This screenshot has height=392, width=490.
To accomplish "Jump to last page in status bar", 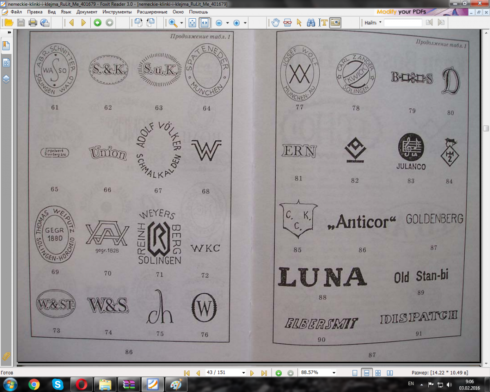I will pyautogui.click(x=264, y=373).
